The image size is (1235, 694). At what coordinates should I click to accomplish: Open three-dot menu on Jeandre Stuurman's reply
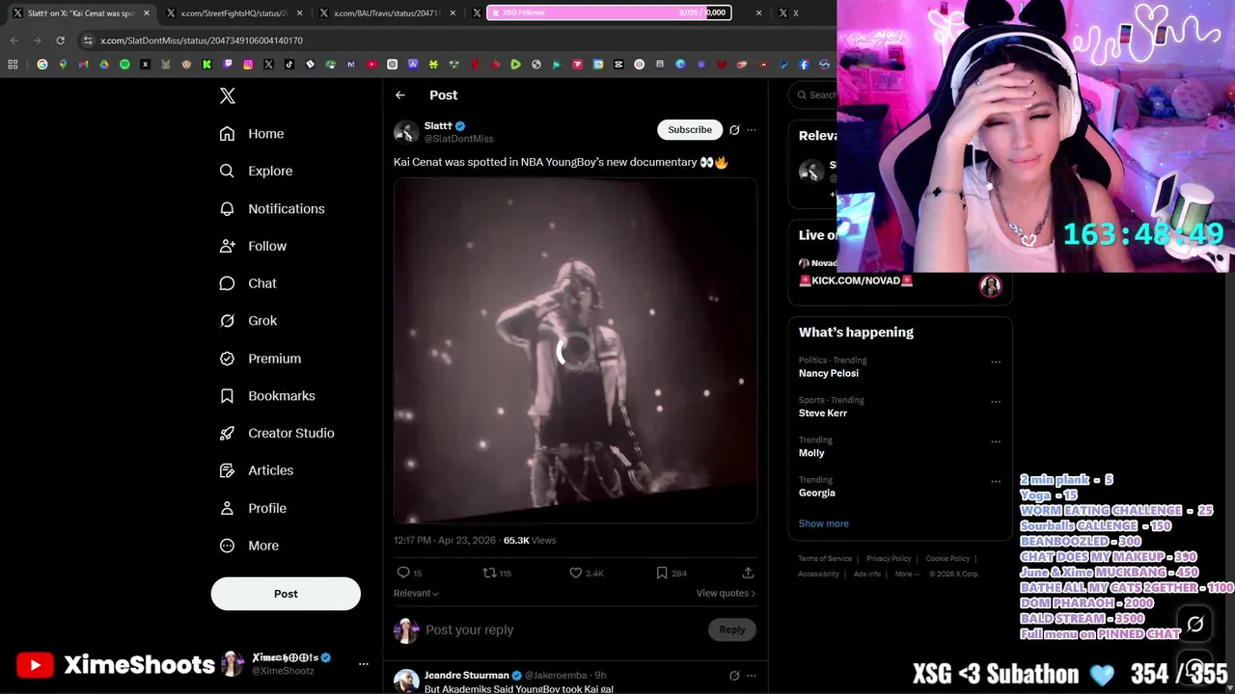752,676
